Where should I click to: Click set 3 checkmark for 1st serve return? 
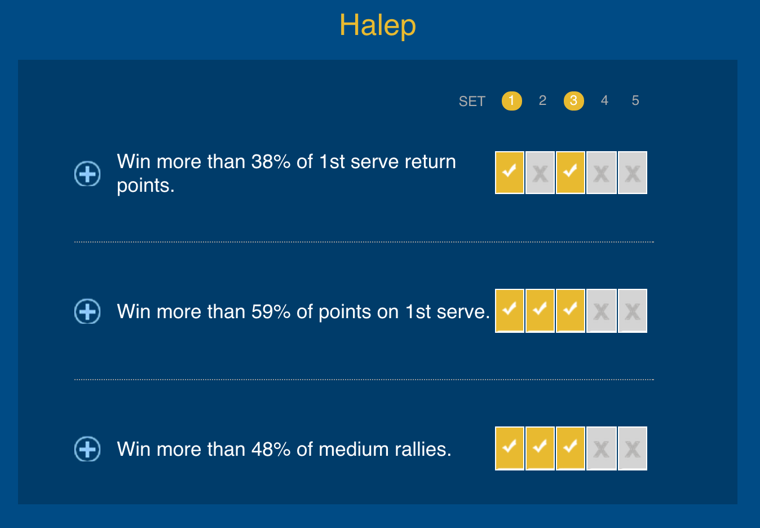571,173
